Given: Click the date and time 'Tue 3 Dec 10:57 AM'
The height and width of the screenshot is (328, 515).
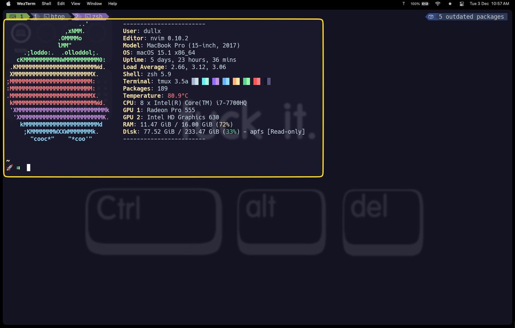Looking at the screenshot, I should click(x=489, y=3).
